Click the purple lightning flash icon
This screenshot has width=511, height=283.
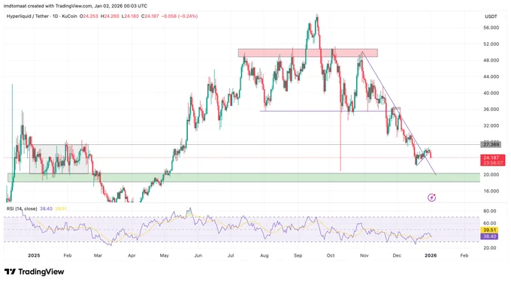click(431, 197)
